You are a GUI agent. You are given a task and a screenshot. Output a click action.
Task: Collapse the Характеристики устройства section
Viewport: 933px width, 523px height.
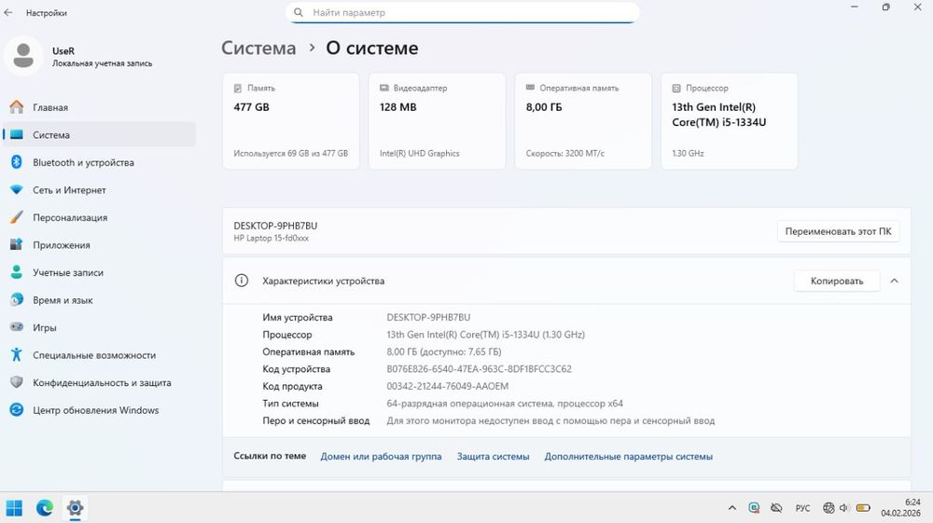point(895,281)
